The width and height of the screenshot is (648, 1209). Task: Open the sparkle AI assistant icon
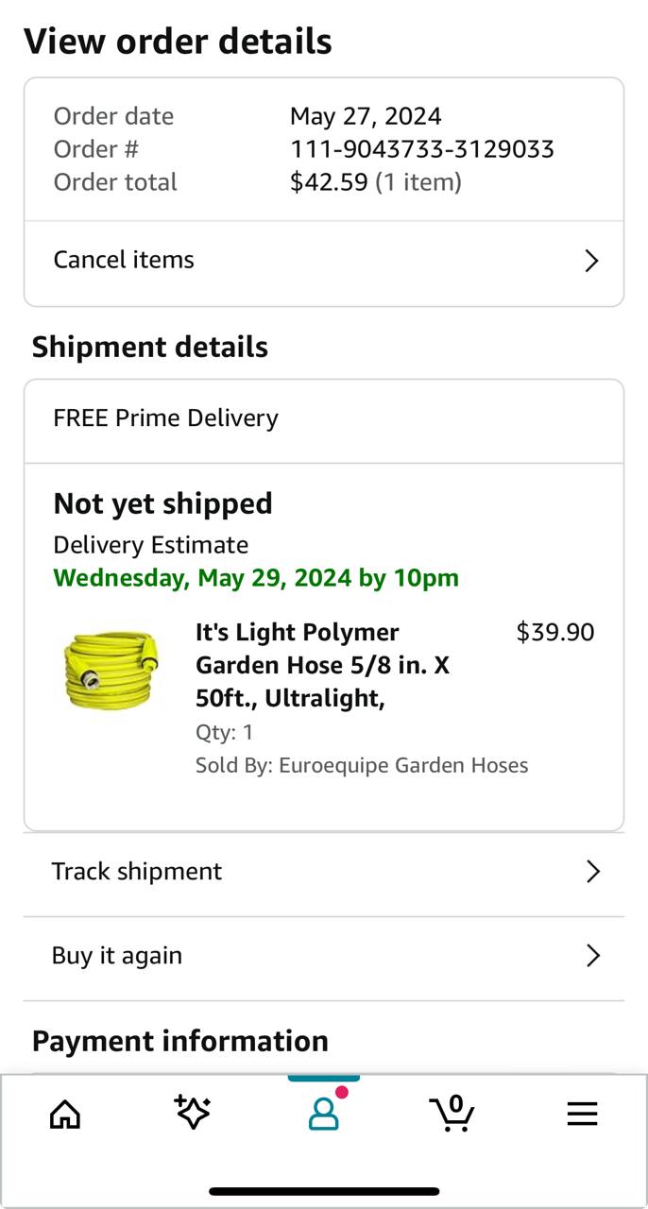tap(193, 1113)
